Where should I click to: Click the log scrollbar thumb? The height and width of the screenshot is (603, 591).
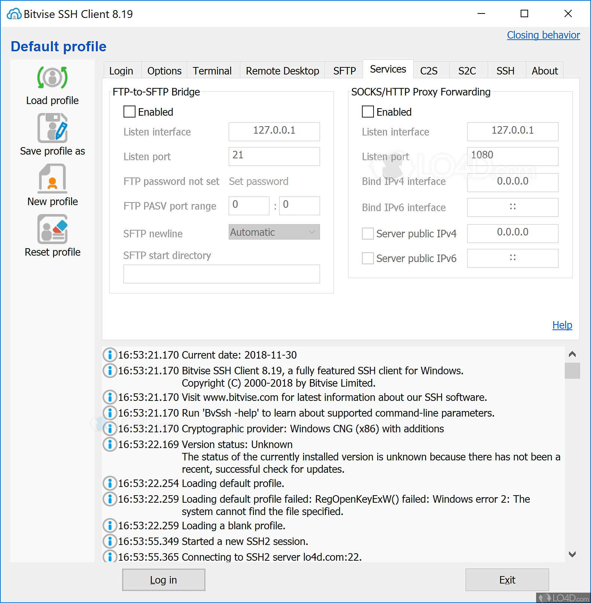[x=572, y=371]
